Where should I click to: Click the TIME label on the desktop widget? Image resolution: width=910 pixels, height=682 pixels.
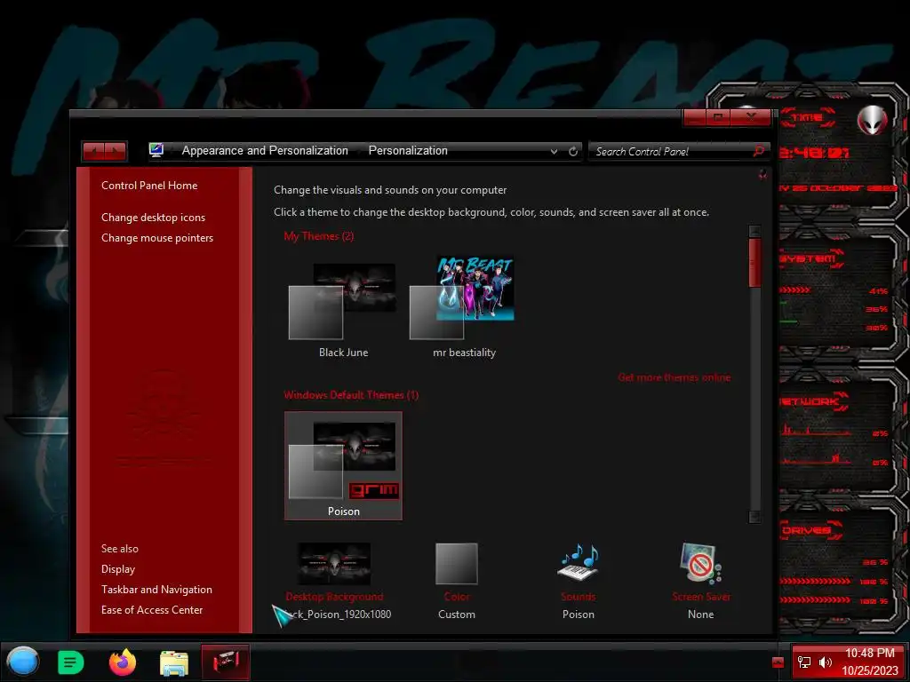[807, 118]
